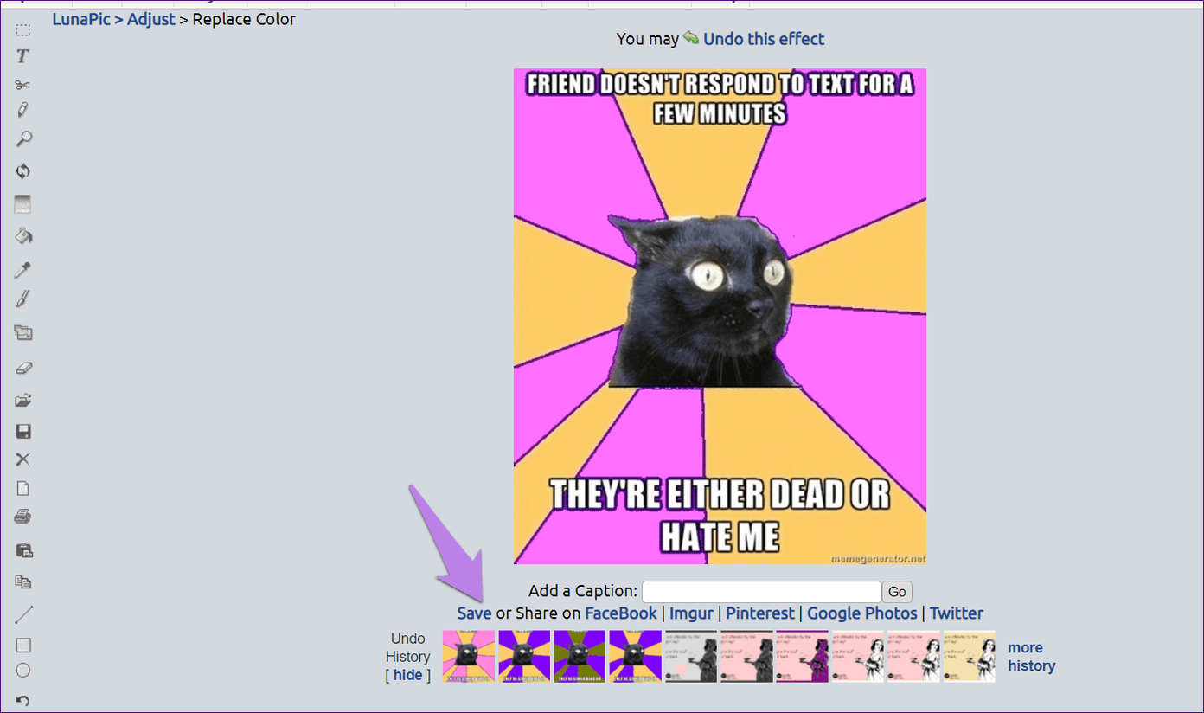Click the X close image icon
Image resolution: width=1204 pixels, height=713 pixels.
pos(23,459)
